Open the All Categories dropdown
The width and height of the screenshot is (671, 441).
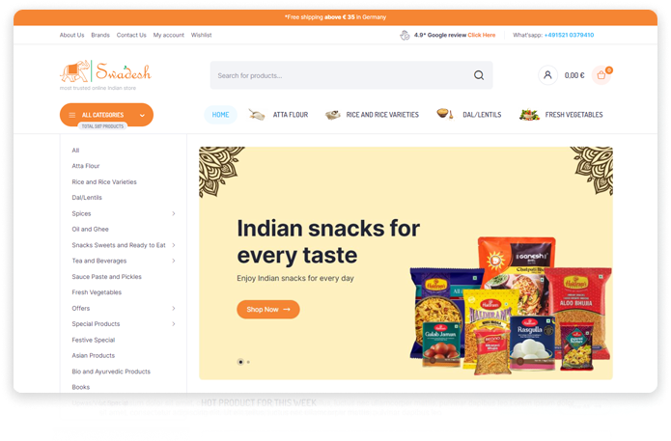pyautogui.click(x=106, y=115)
